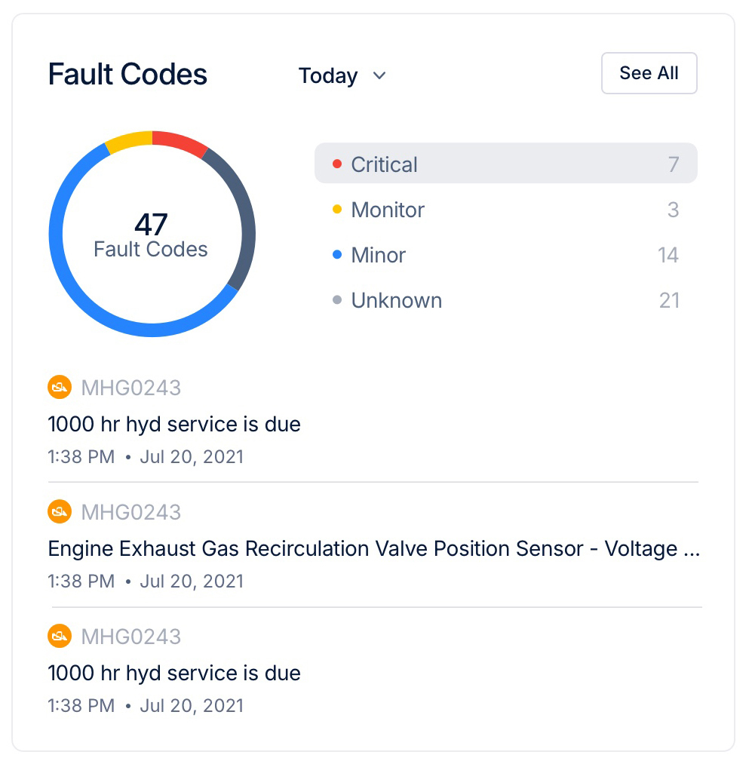This screenshot has height=764, width=752.
Task: Click the yellow Monitor legend dot
Action: pyautogui.click(x=337, y=210)
